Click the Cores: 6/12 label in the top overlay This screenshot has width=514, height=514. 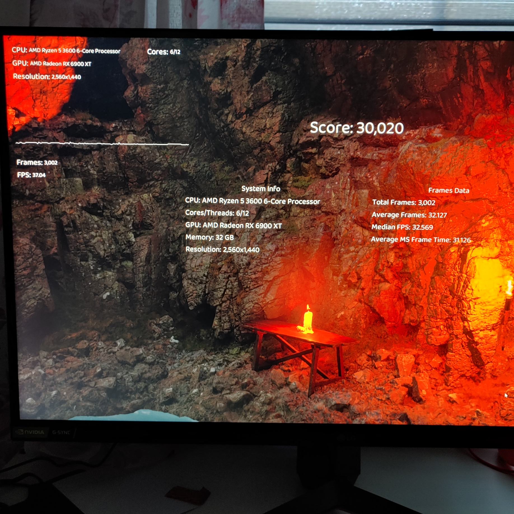pyautogui.click(x=163, y=52)
